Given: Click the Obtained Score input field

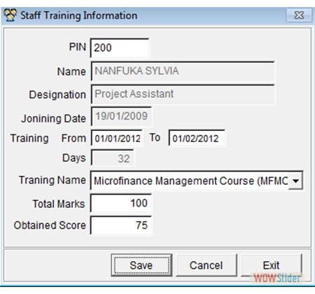Looking at the screenshot, I should (x=121, y=225).
